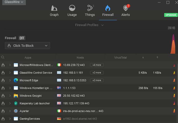178x123 pixels.
Task: Click the green UPGRADE button
Action: [171, 15]
